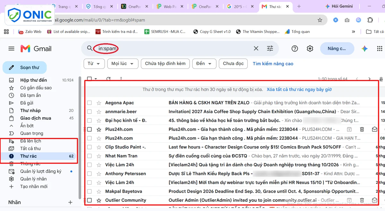This screenshot has height=211, width=385.
Task: Click the archive icon on the first Plus24h.com row
Action: point(349,129)
